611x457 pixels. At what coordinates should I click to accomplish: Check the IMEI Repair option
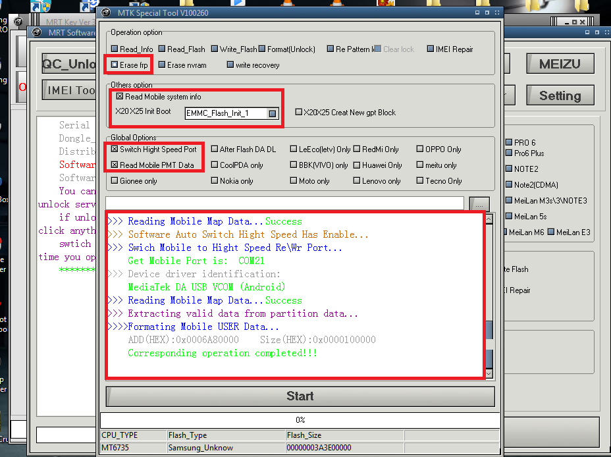coord(430,49)
